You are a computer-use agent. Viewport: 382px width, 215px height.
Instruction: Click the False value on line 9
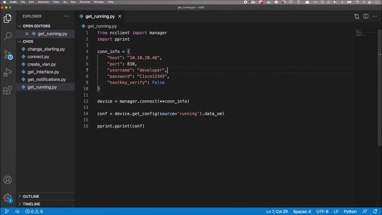pos(158,82)
